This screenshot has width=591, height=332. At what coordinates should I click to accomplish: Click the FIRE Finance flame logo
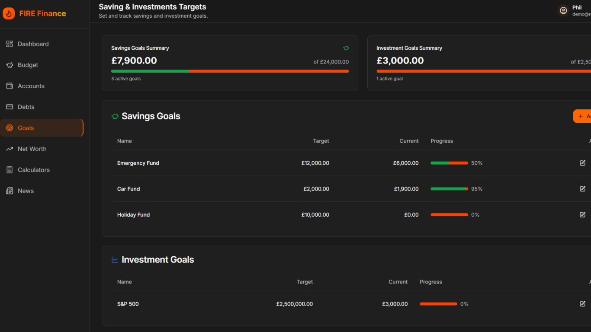click(8, 13)
